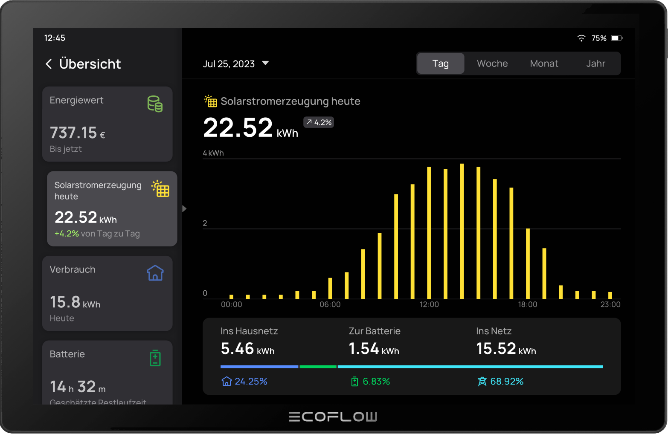Switch to the Woche view
This screenshot has width=668, height=434.
click(x=492, y=64)
